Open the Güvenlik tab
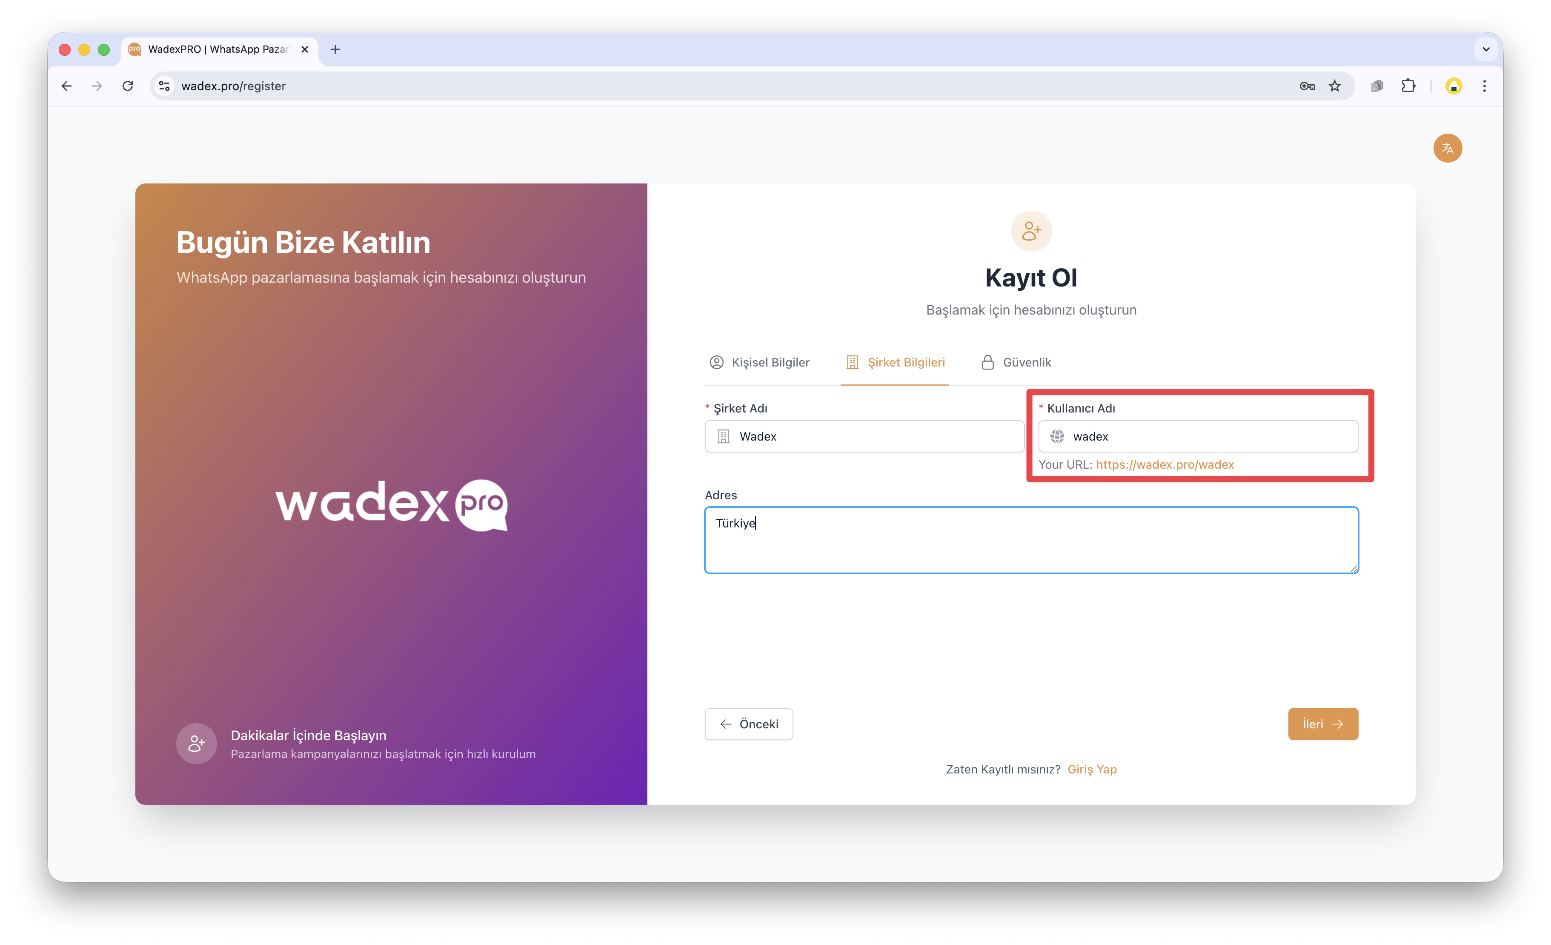The image size is (1551, 945). (x=1016, y=362)
